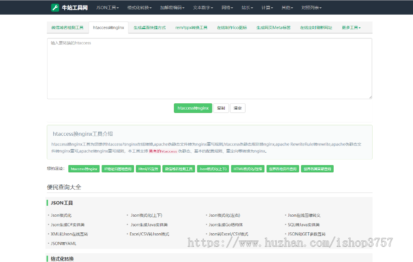Click the 复制 copy button
The width and height of the screenshot is (413, 262).
(221, 108)
